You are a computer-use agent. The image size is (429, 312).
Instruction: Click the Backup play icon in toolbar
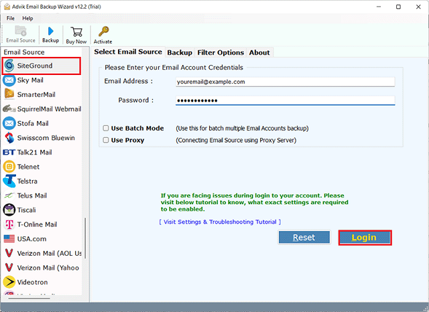coord(51,31)
